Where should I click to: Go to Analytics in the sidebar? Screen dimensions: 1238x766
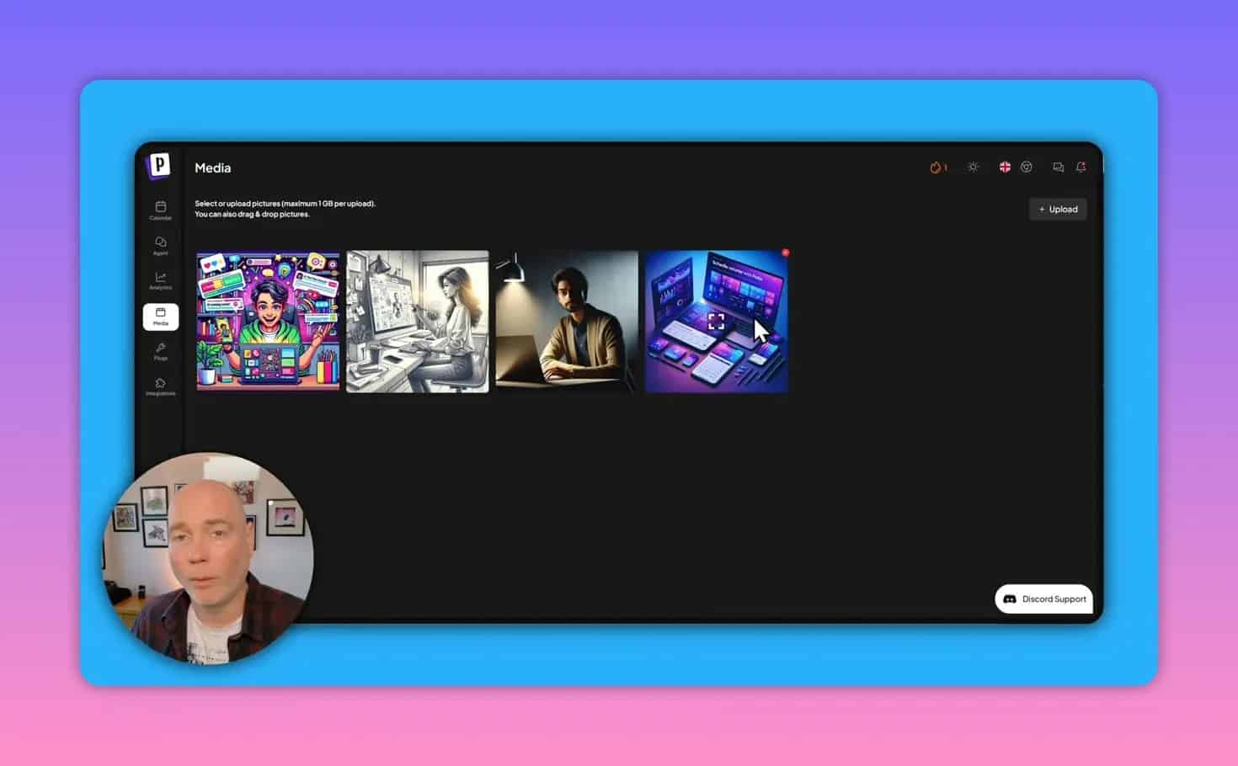pyautogui.click(x=160, y=281)
